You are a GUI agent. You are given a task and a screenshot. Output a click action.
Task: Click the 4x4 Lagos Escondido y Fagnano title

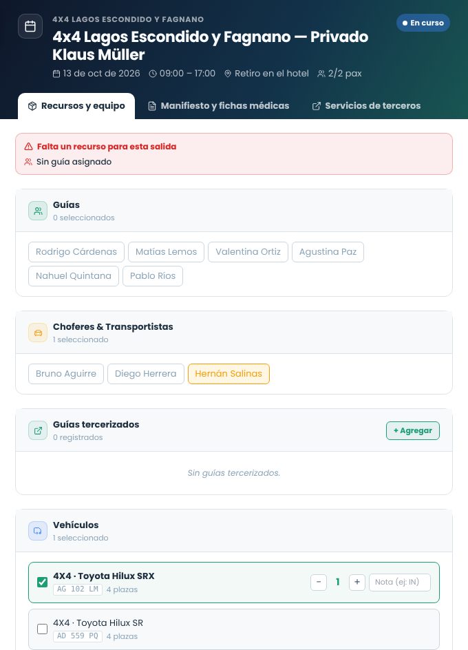[210, 45]
